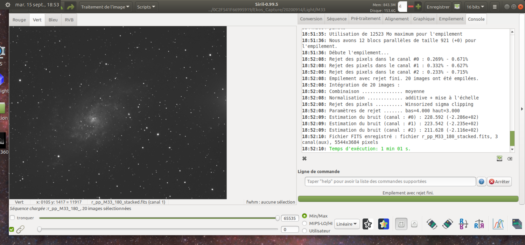Click the green stacking progress bar
The height and width of the screenshot is (245, 525).
[x=408, y=199]
